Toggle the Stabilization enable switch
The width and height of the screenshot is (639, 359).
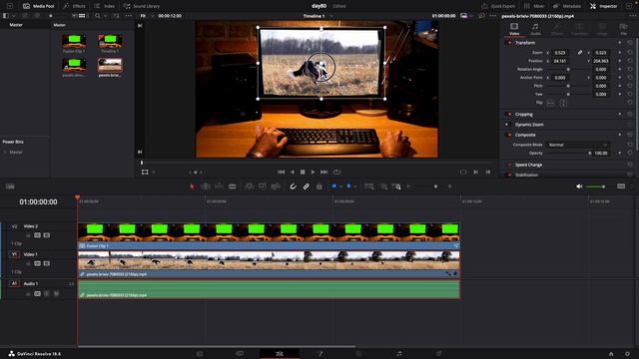click(509, 176)
